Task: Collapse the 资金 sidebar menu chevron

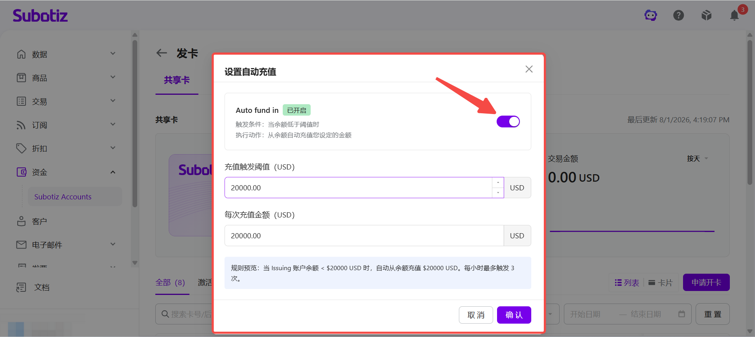Action: click(x=113, y=172)
